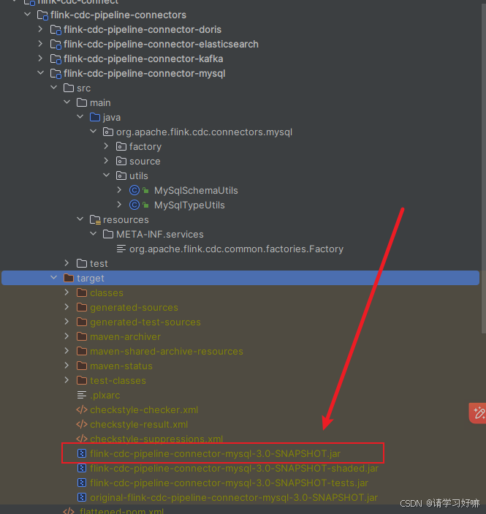Select MySqlTypeUtils class
Image resolution: width=486 pixels, height=514 pixels.
(x=189, y=205)
